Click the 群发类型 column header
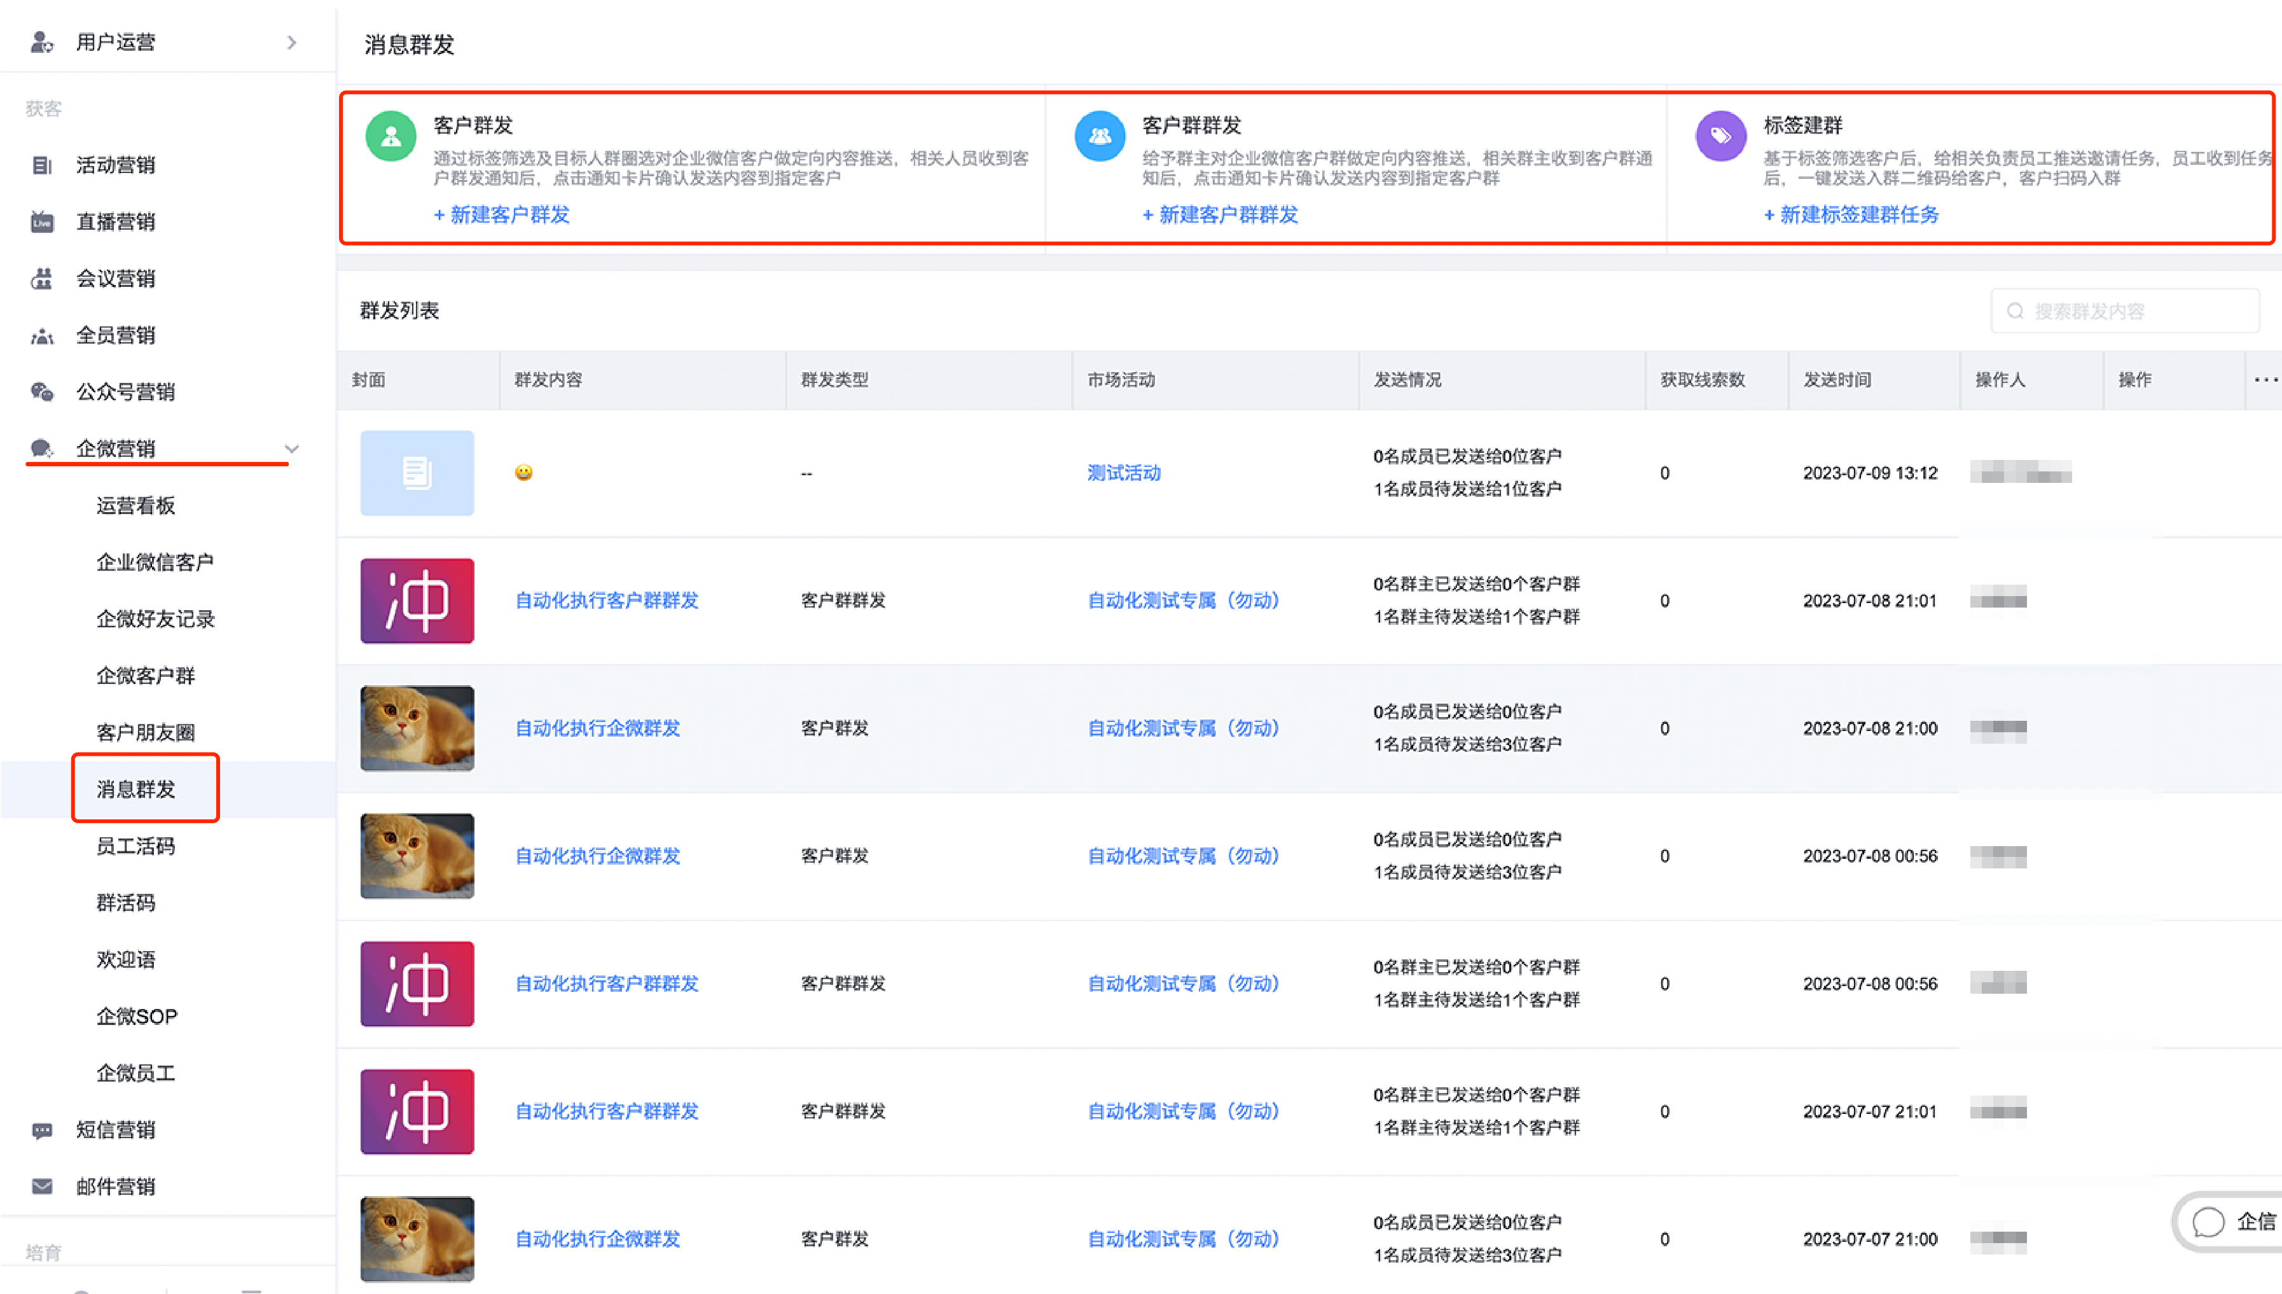 click(835, 380)
